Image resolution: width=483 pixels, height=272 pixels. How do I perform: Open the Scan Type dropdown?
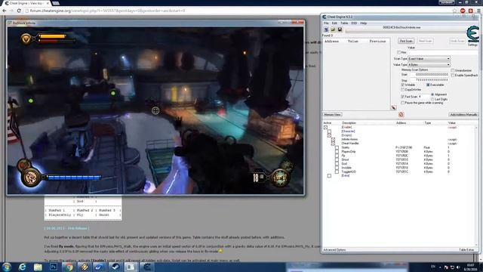point(429,59)
